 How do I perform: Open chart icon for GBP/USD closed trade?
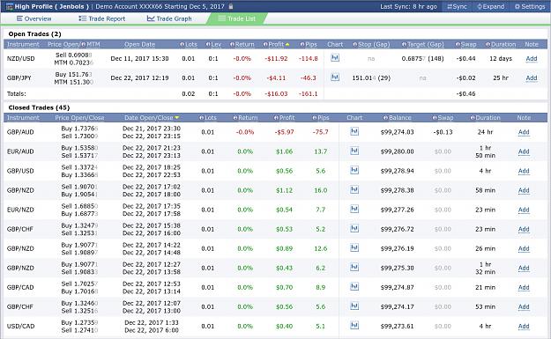tap(354, 170)
